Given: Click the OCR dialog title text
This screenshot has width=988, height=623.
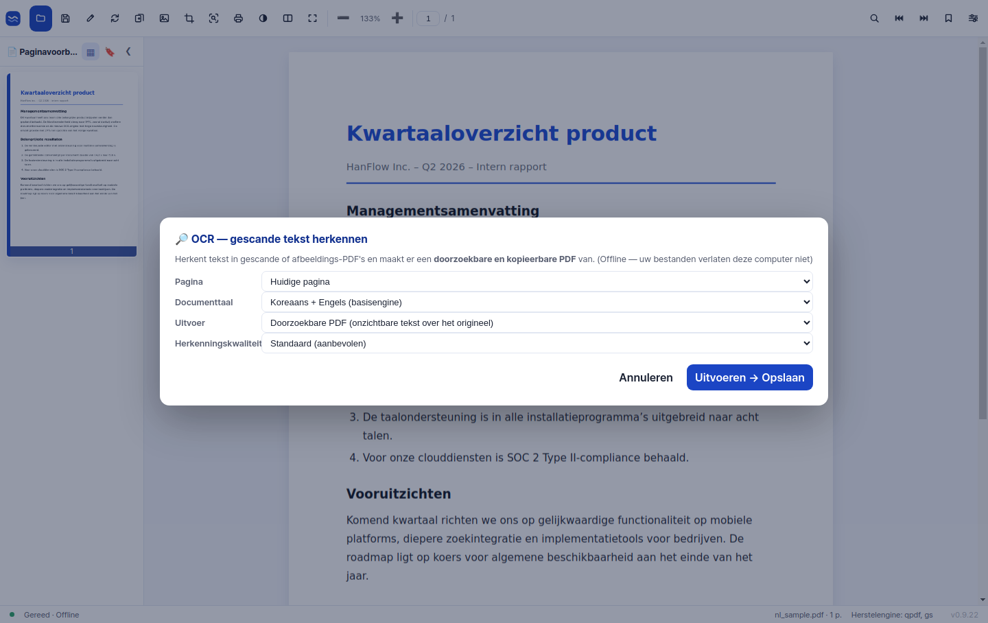Looking at the screenshot, I should click(x=272, y=239).
